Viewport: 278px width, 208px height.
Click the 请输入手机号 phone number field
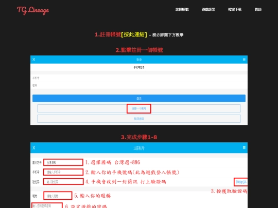(63, 172)
